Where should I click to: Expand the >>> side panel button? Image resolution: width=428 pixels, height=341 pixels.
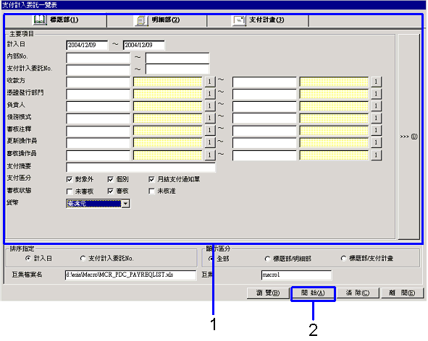408,137
